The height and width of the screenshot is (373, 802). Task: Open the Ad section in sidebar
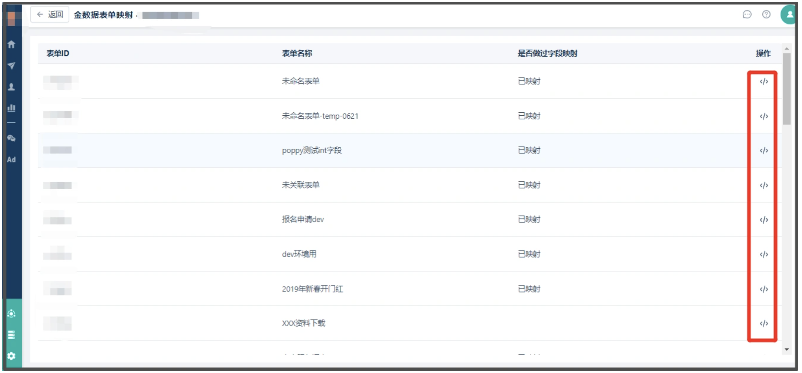click(11, 159)
